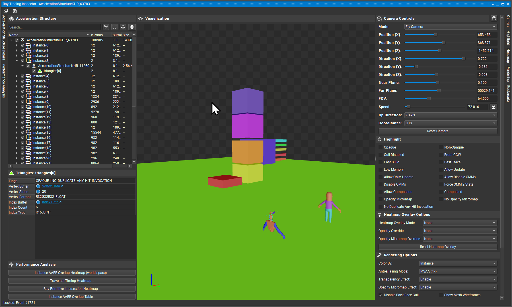Click the sun-shaped highlight icon beside Search
This screenshot has height=307, width=512.
coord(106,27)
